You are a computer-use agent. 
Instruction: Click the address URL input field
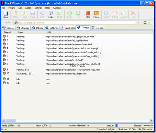pos(76,23)
